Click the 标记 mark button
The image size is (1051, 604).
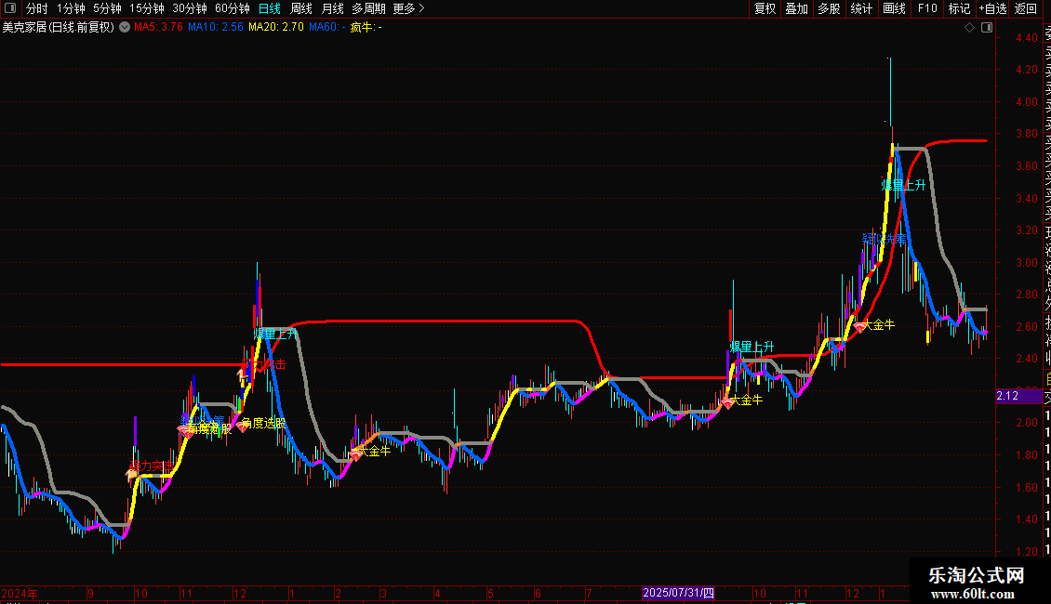point(959,8)
